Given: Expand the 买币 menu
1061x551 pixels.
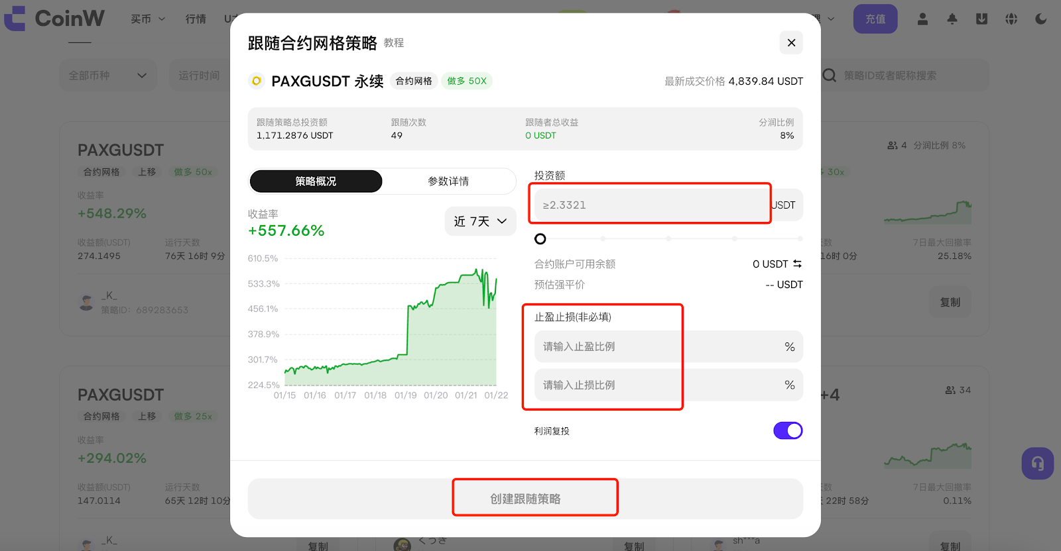Looking at the screenshot, I should 147,19.
